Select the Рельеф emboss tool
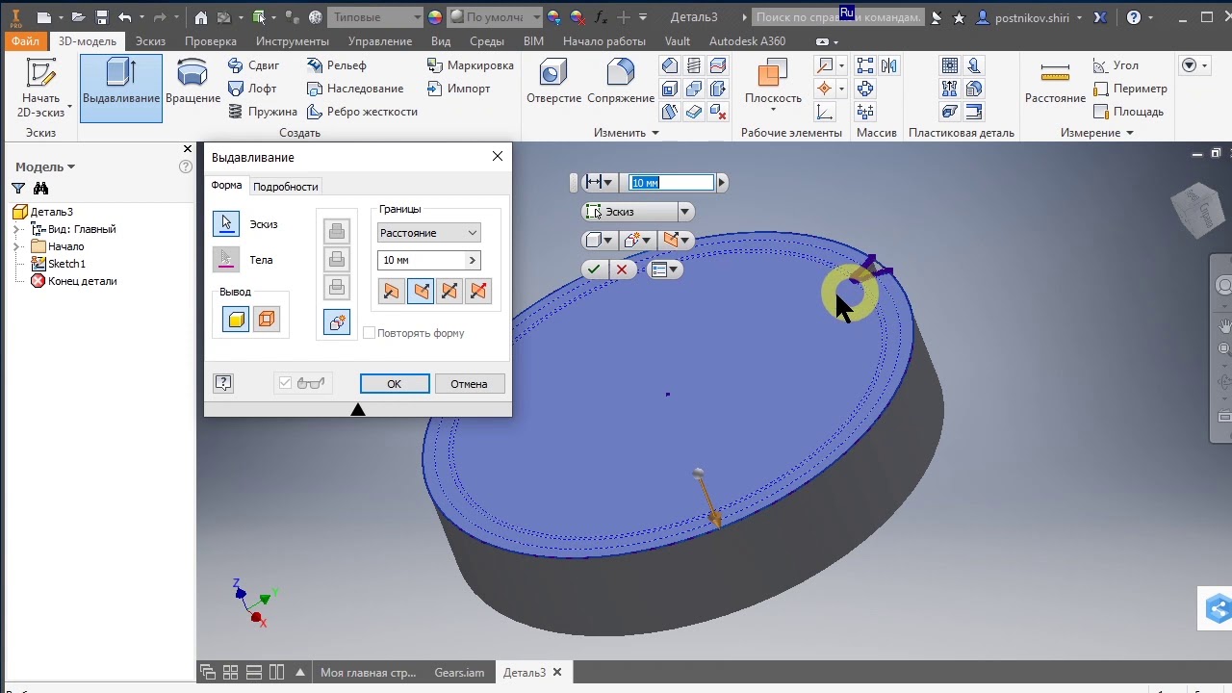The height and width of the screenshot is (693, 1232). click(337, 65)
